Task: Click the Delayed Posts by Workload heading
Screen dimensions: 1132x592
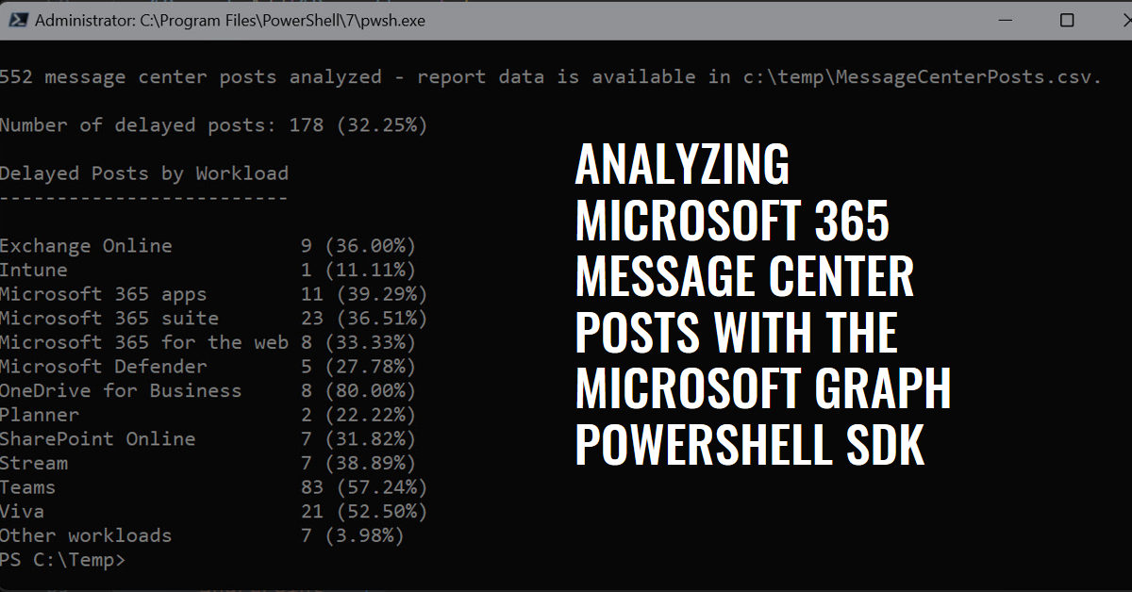Action: pyautogui.click(x=144, y=173)
